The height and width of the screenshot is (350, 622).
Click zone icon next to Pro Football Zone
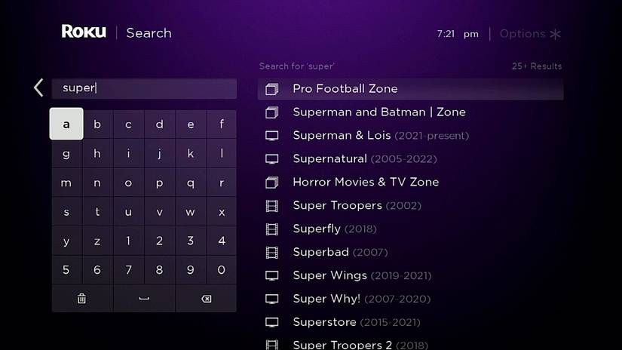coord(272,89)
